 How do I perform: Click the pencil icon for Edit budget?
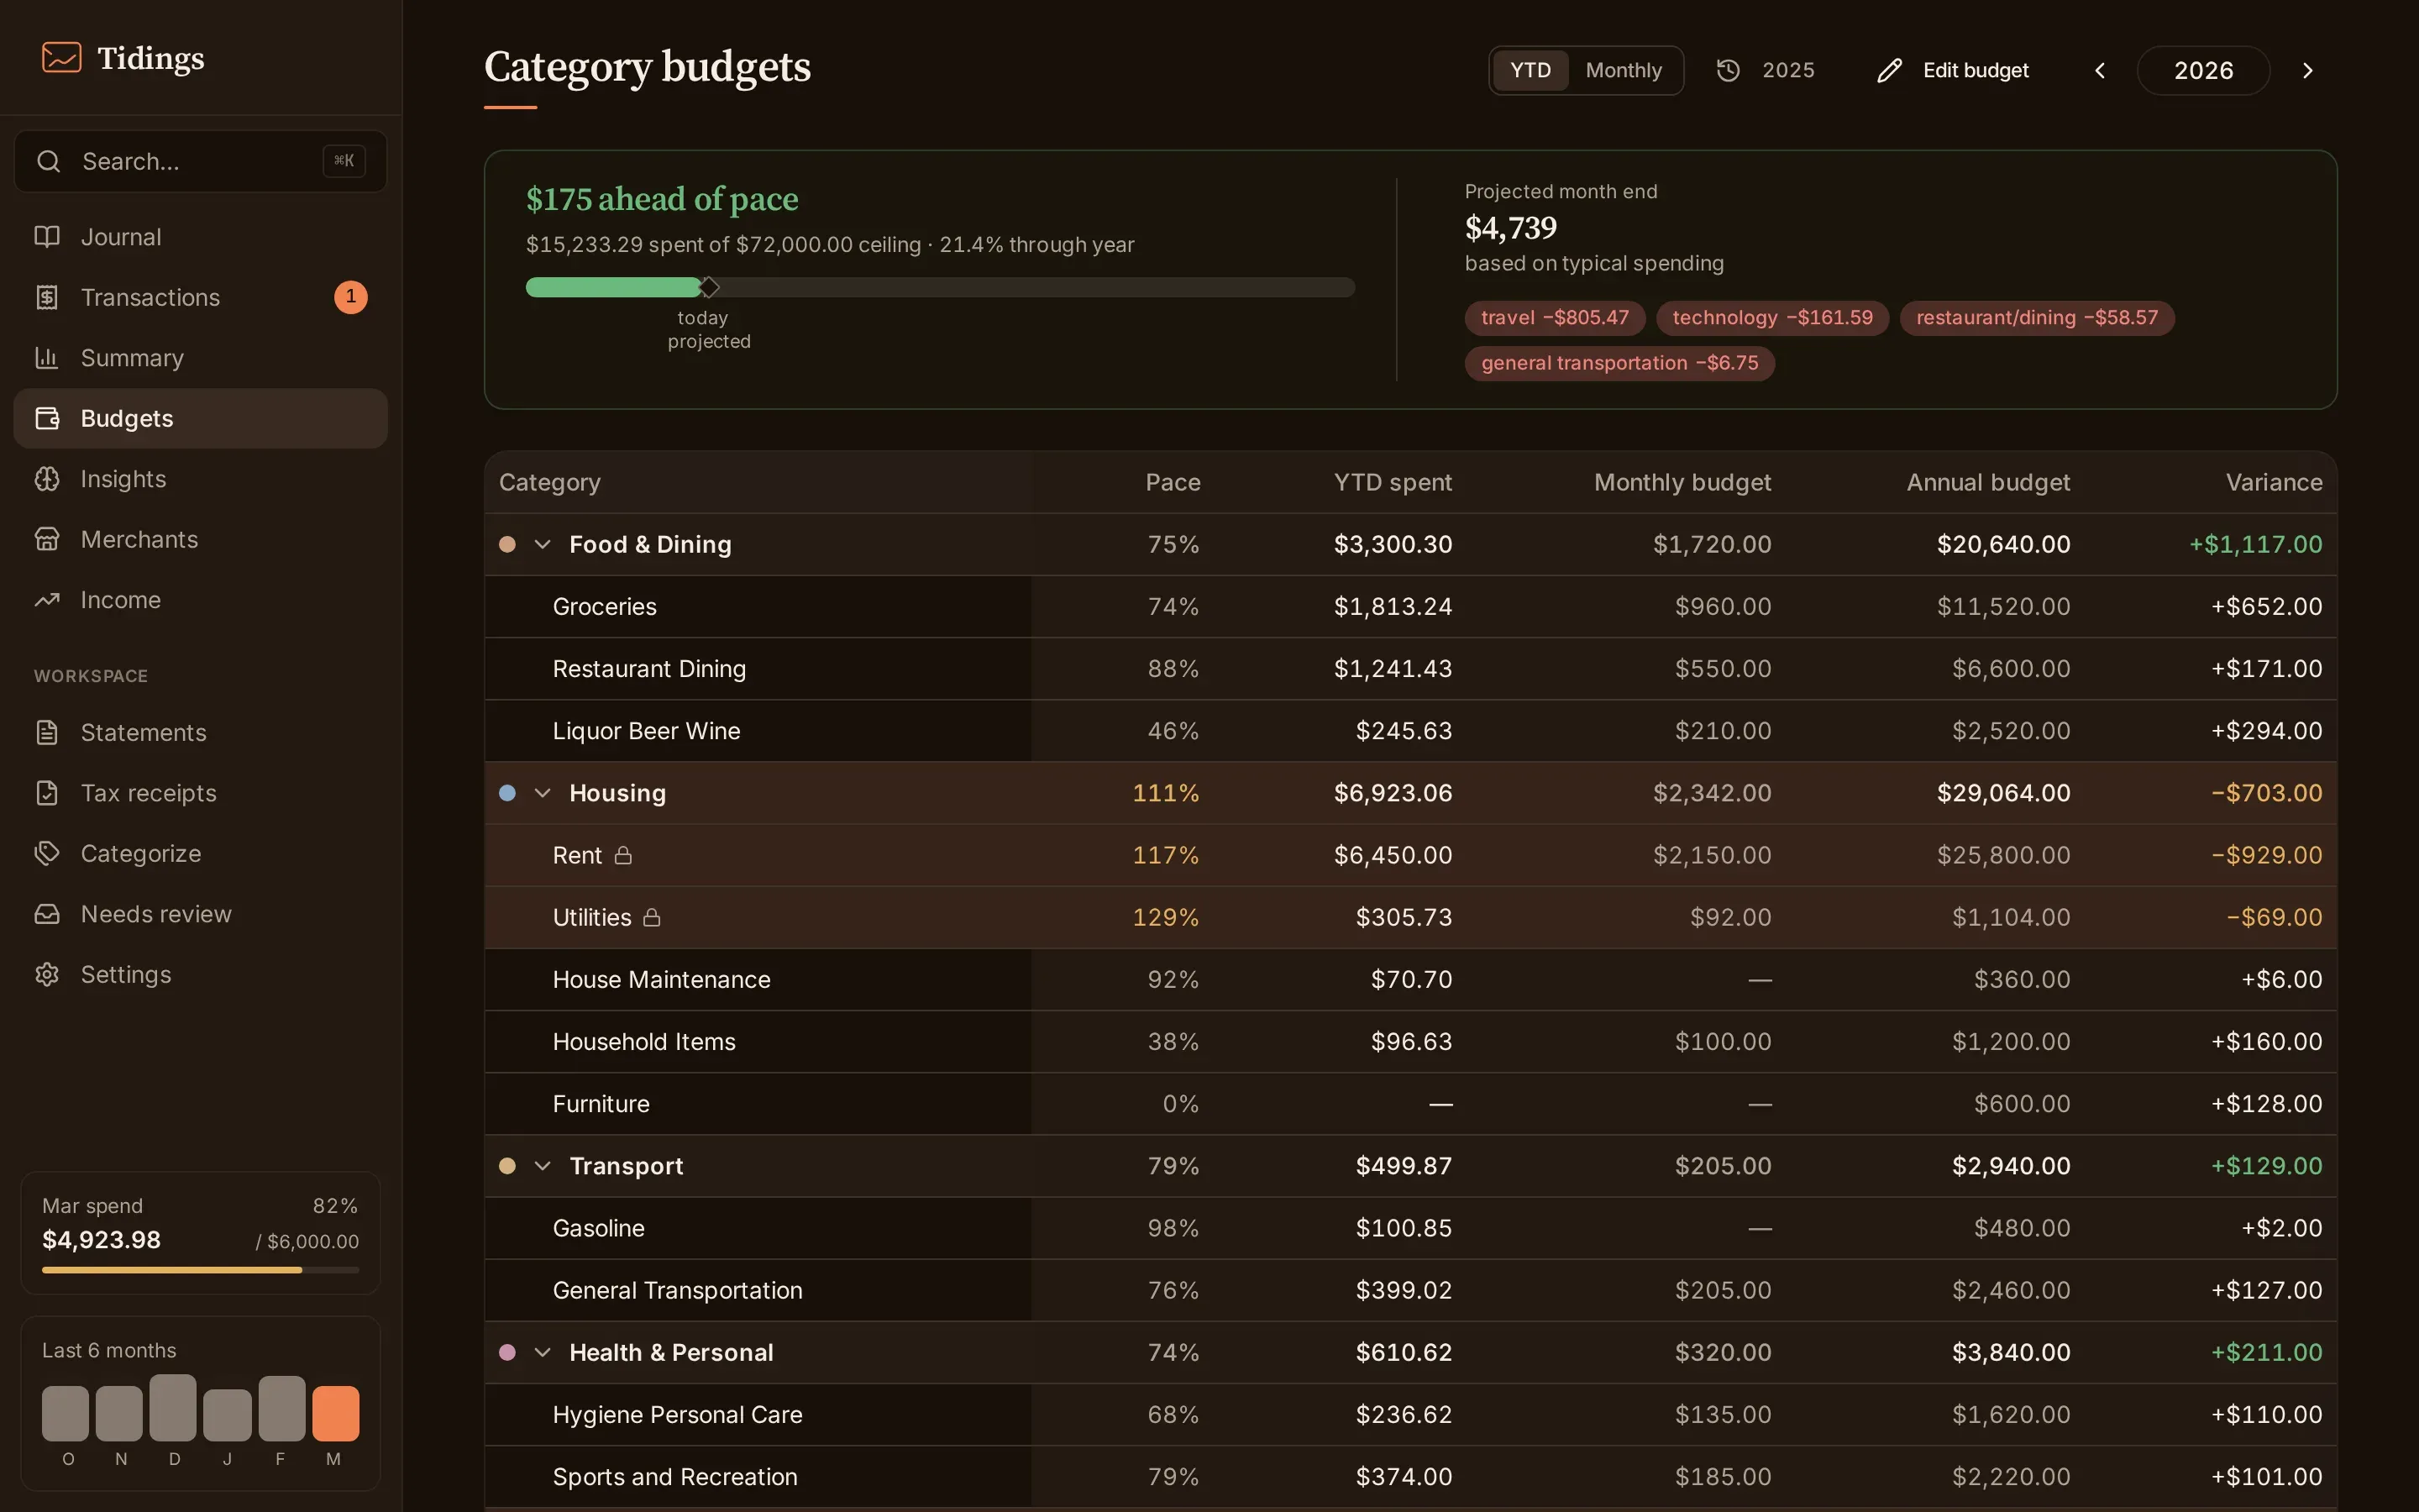point(1889,70)
